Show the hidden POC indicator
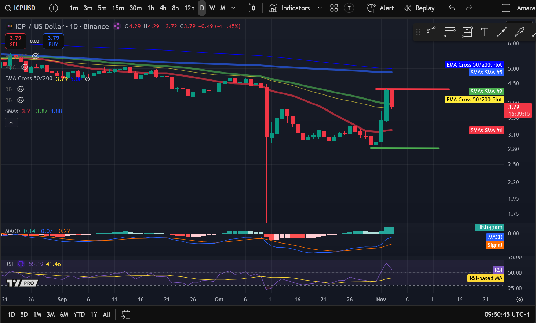This screenshot has width=536, height=323. tap(24, 67)
